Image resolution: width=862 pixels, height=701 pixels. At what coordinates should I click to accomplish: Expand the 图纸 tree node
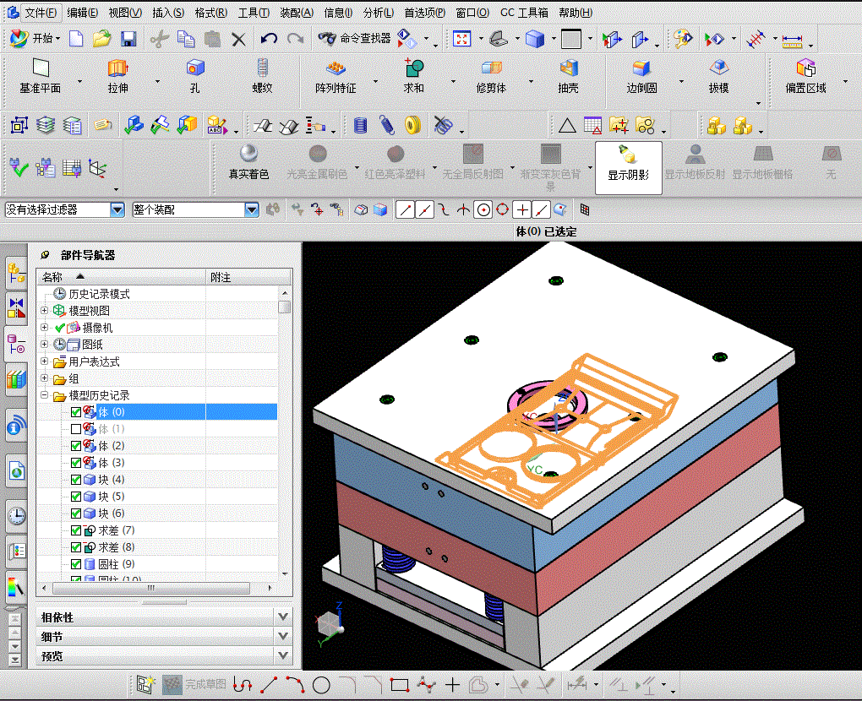[x=45, y=345]
